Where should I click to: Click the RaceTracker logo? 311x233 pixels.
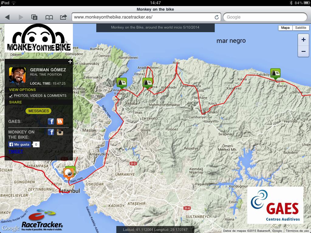(42, 220)
